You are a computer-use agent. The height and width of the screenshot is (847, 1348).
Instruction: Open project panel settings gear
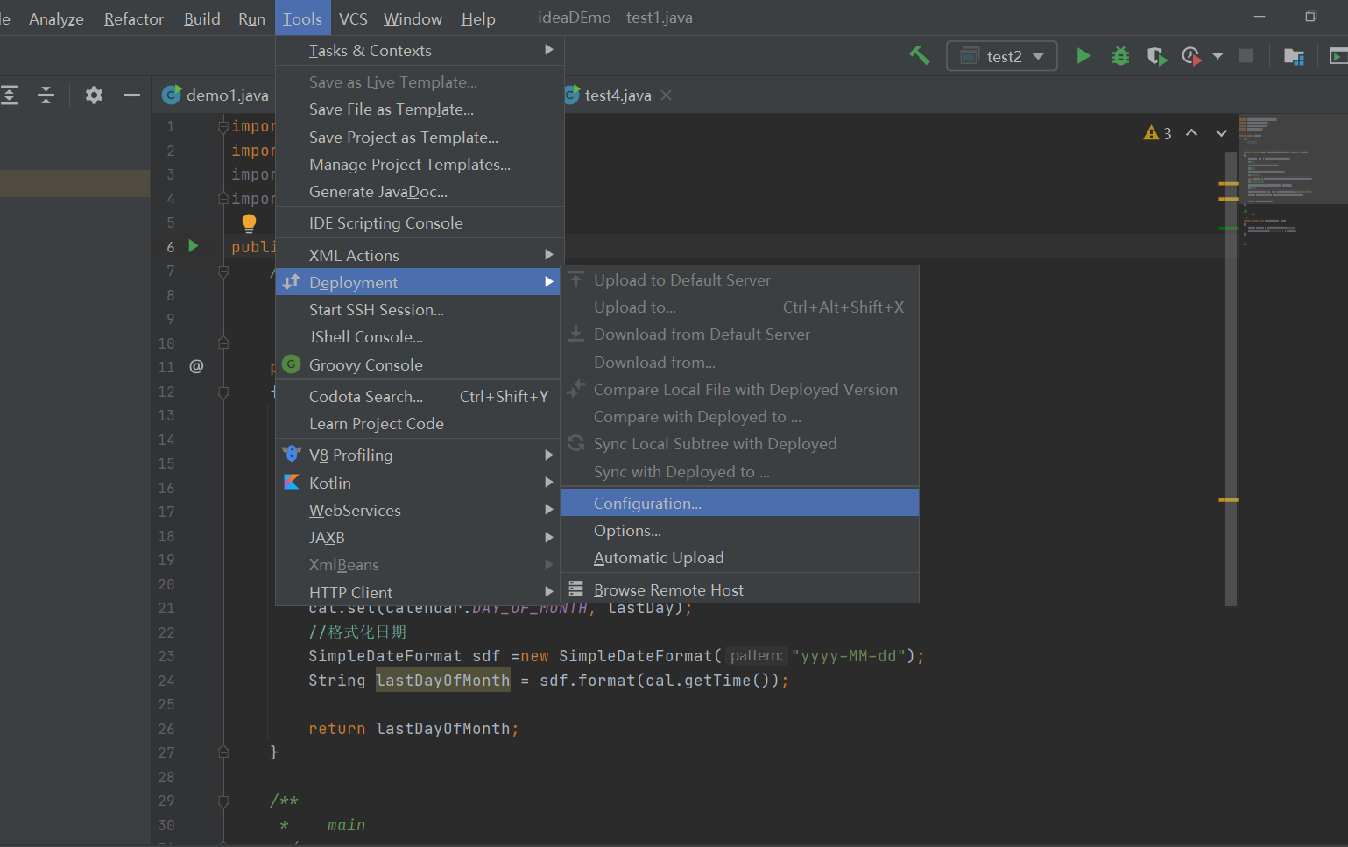(x=94, y=95)
